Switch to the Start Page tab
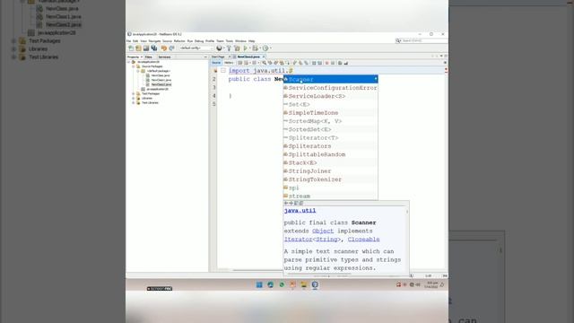Image resolution: width=574 pixels, height=323 pixels. pos(218,57)
